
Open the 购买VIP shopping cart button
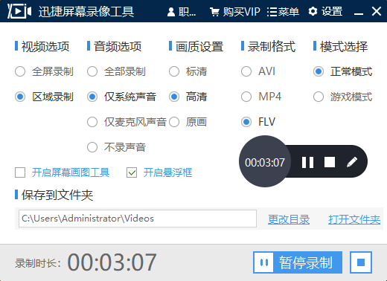coord(235,12)
